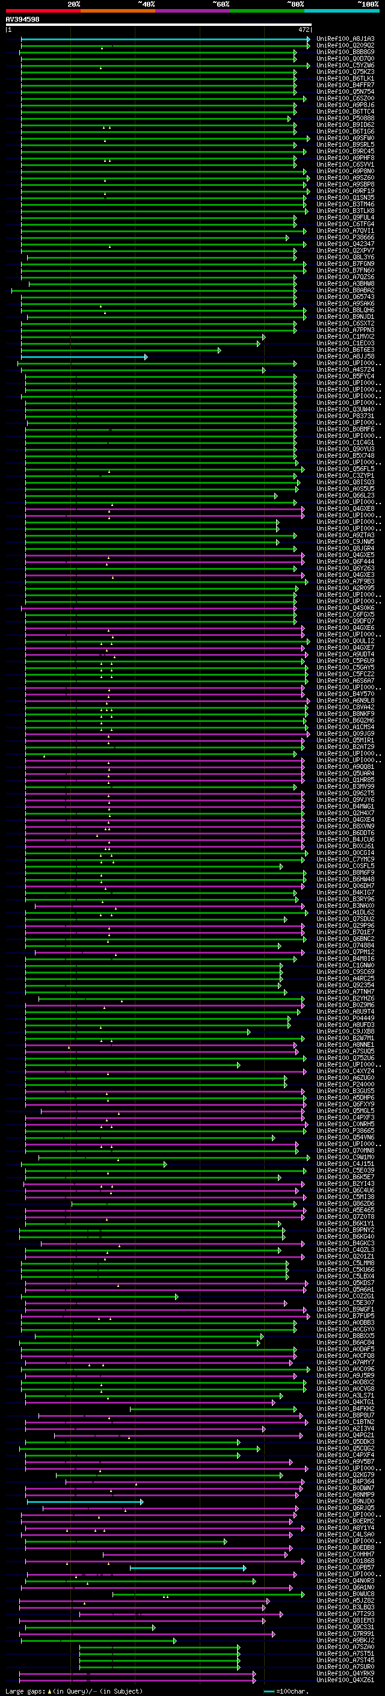Screen dimensions: 385x1696
Task: Click the cyan alignment bar of UniRef100_A8J1A3
Action: (x=165, y=40)
